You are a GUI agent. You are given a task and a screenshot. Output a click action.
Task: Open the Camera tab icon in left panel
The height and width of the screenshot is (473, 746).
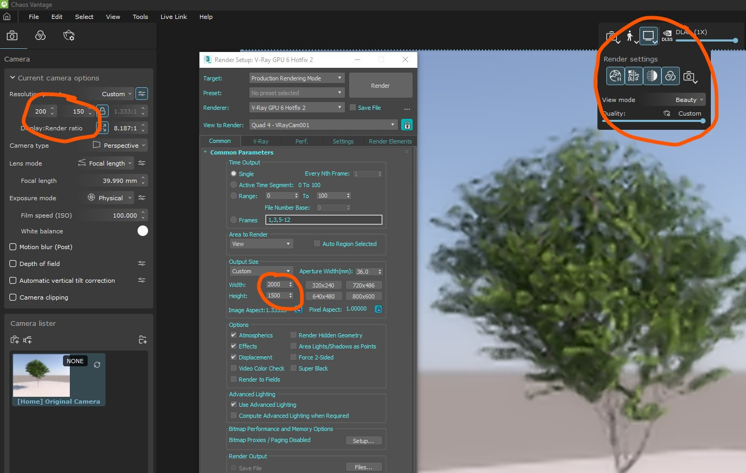(x=12, y=36)
